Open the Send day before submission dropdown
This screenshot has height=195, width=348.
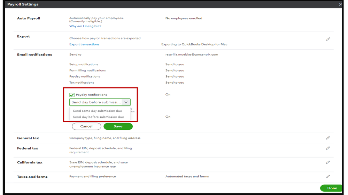coord(100,102)
